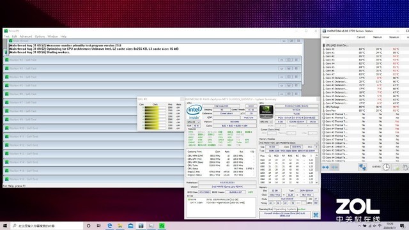Switch to Prime95 green taskbar icon

[x=162, y=226]
